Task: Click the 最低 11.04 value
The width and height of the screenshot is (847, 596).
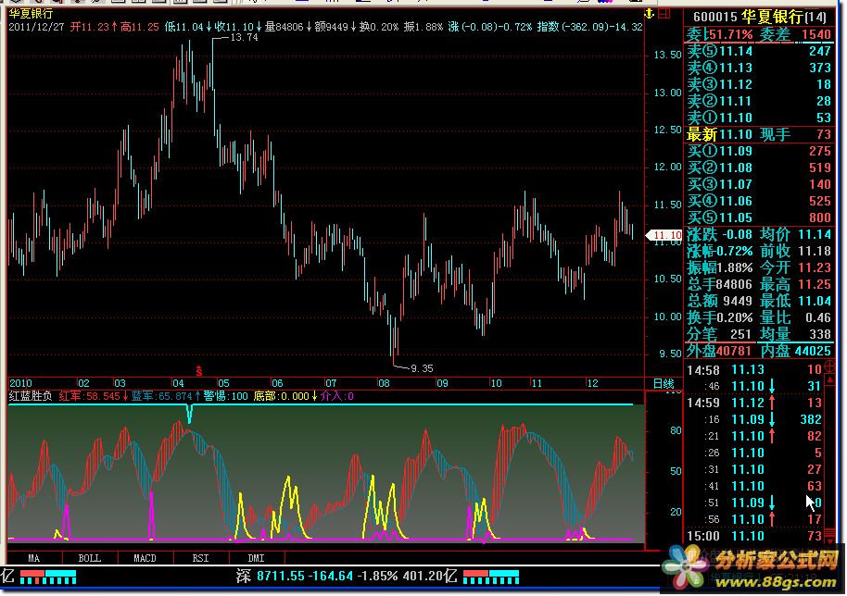Action: click(796, 301)
